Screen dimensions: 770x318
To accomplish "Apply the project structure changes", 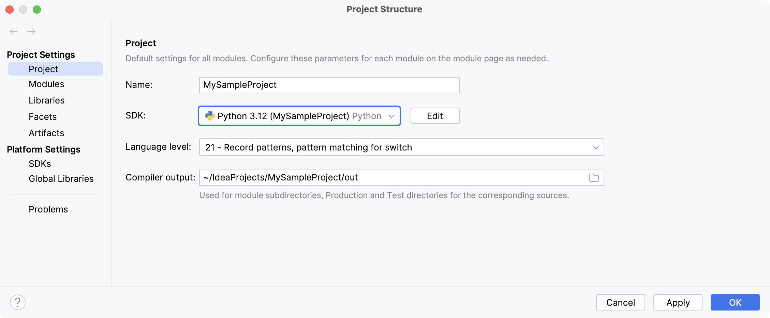I will (x=677, y=302).
